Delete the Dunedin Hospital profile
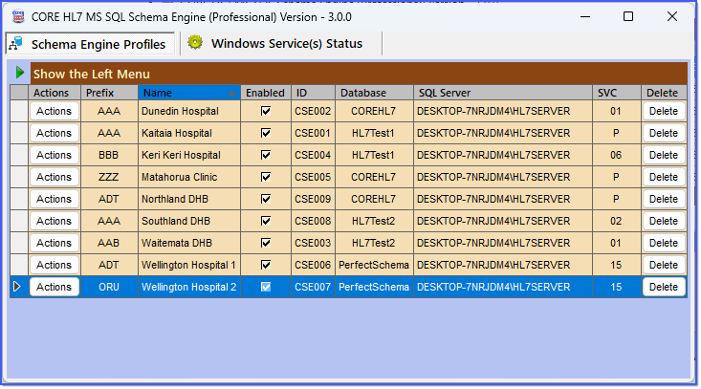The width and height of the screenshot is (701, 389). pos(664,111)
